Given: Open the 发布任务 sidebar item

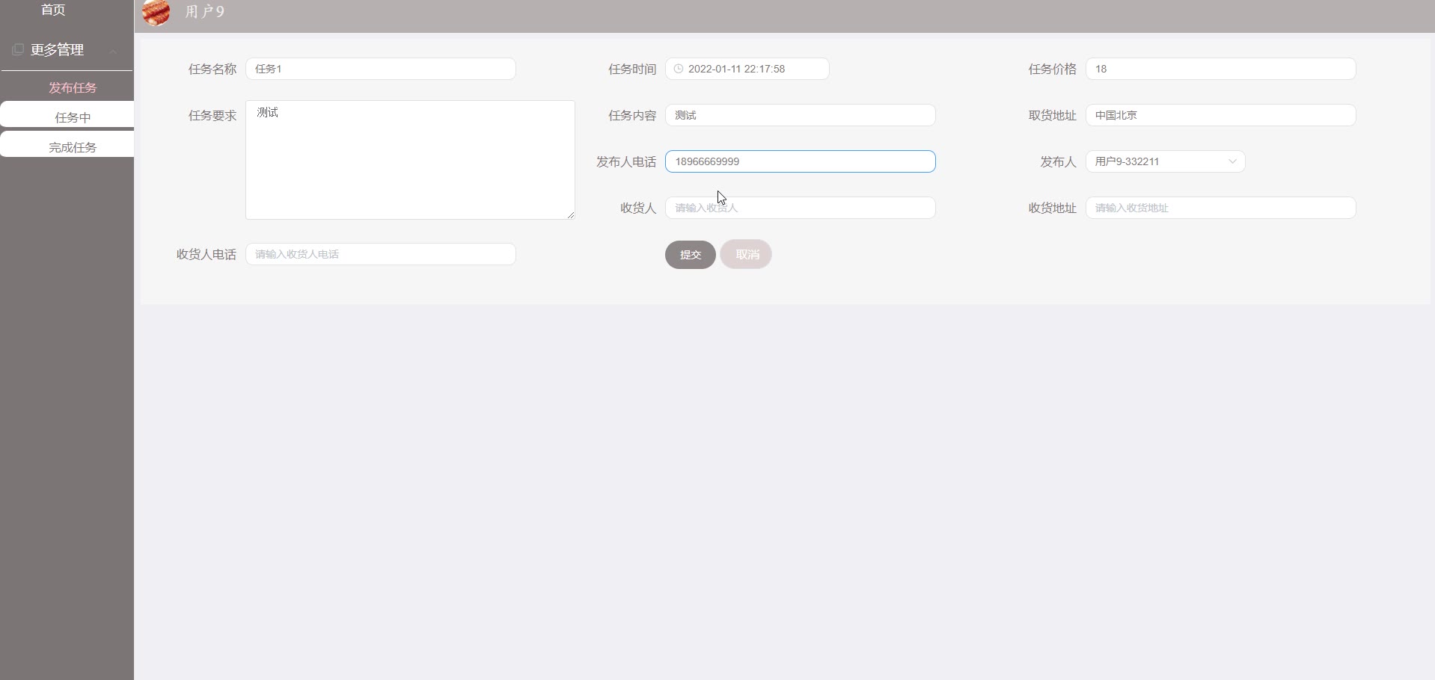Looking at the screenshot, I should [73, 87].
